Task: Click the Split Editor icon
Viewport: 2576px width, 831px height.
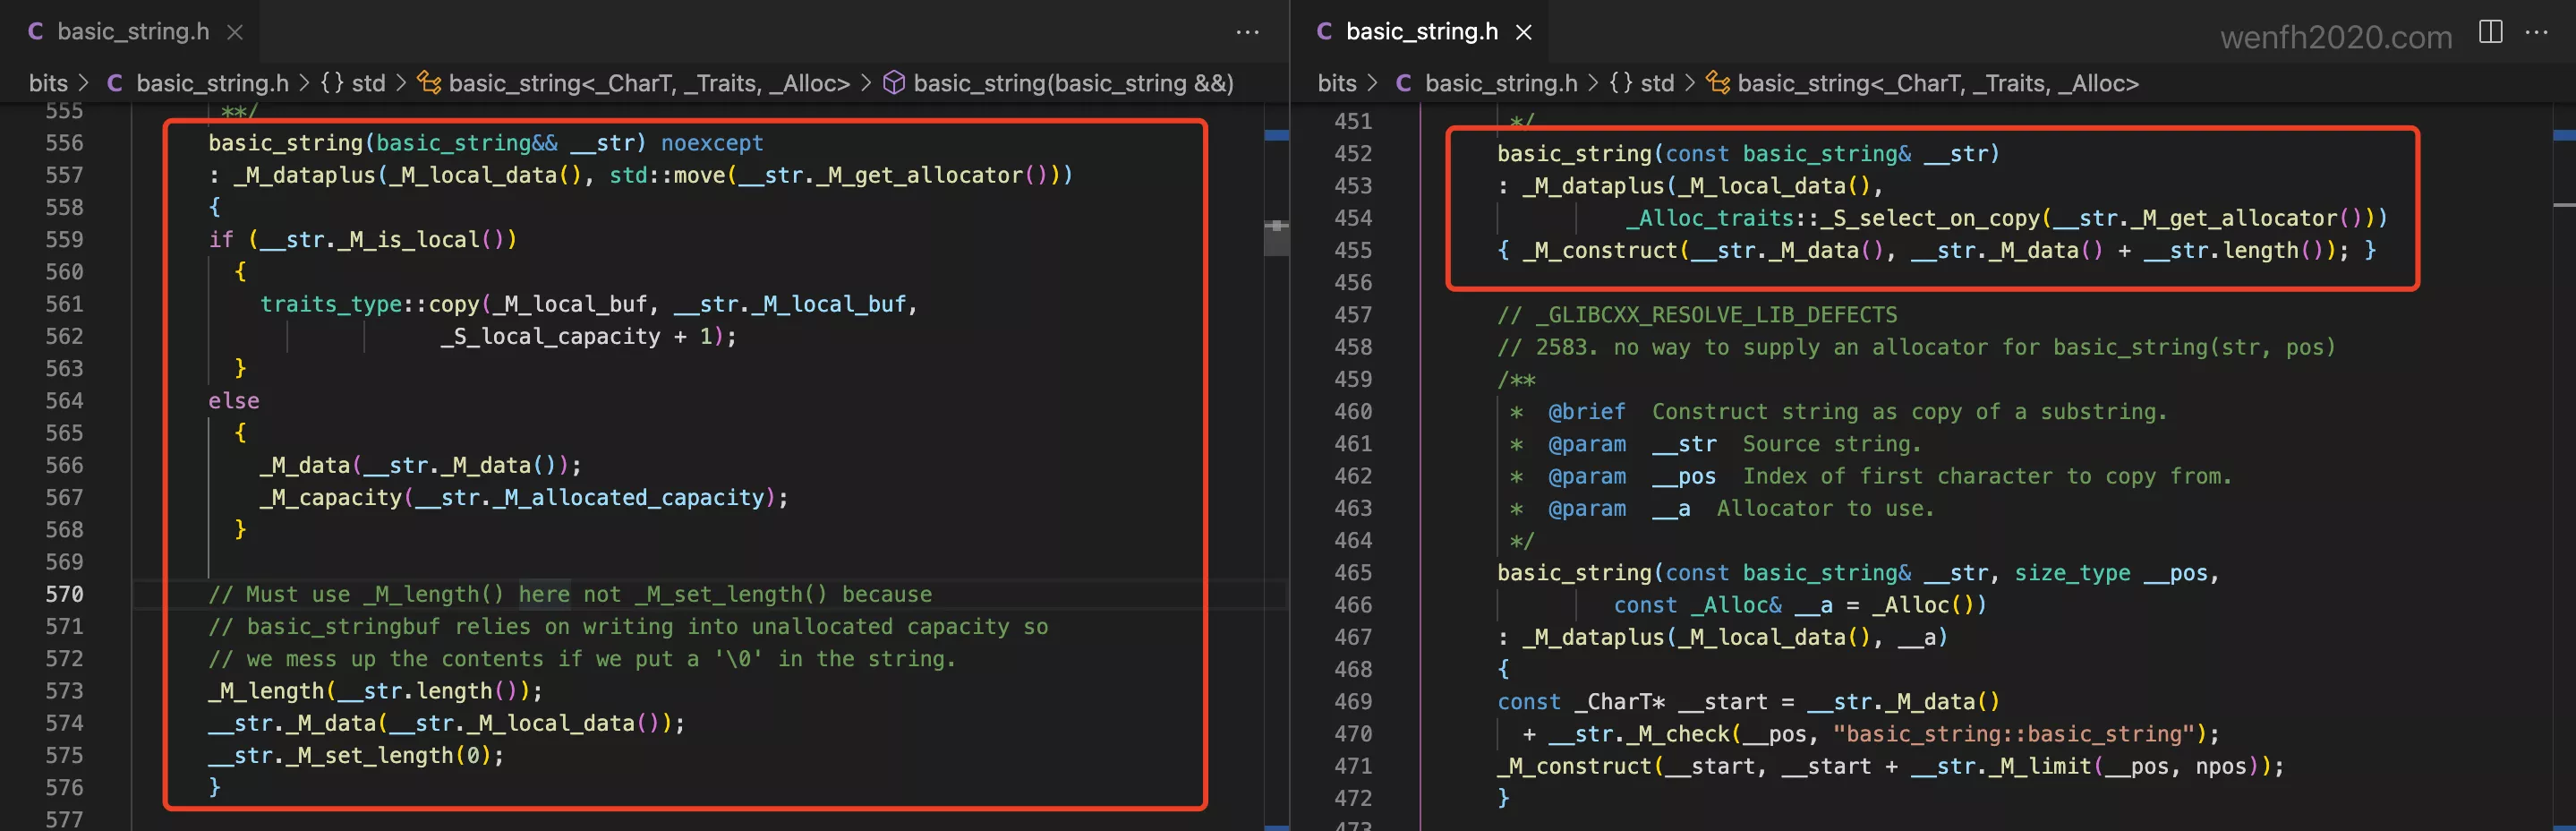Action: point(2490,32)
